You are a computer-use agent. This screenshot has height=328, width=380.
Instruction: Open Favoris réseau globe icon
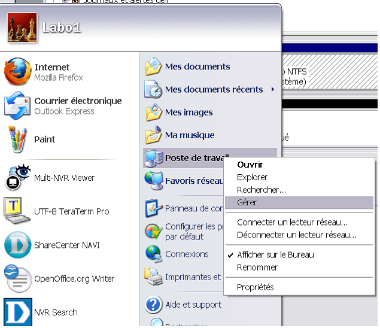tap(154, 180)
